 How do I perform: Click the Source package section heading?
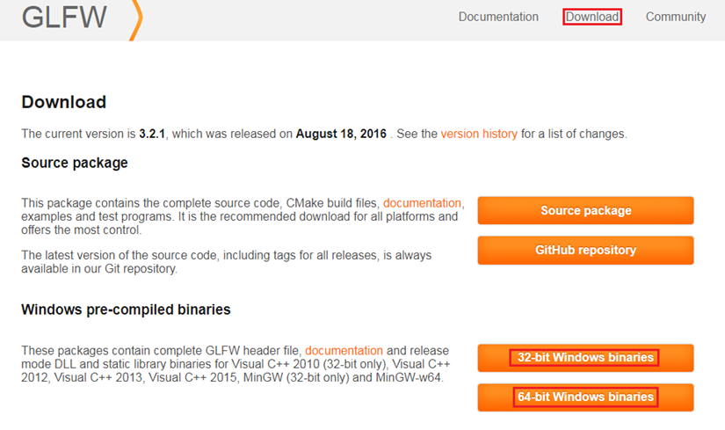coord(75,163)
